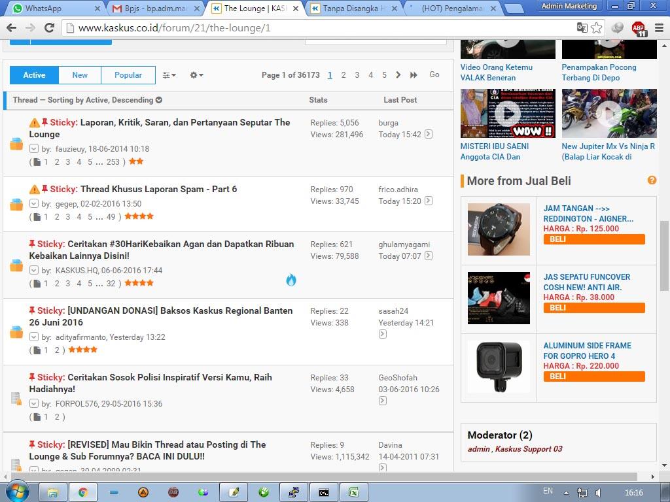Click BELI button for Aluminum Side Frame GoPro

click(x=594, y=376)
